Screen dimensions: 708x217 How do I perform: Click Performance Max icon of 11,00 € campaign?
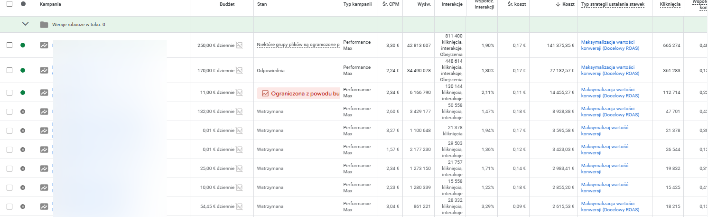point(44,93)
